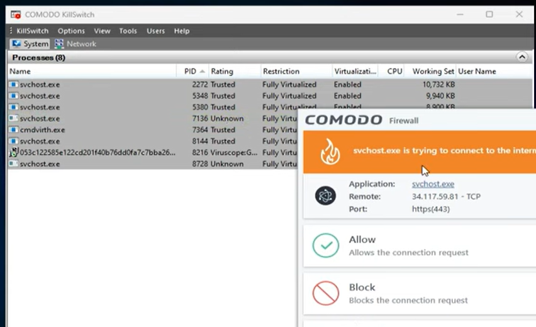Minimize the COMODO KillSwitch window
The image size is (536, 327).
[460, 14]
